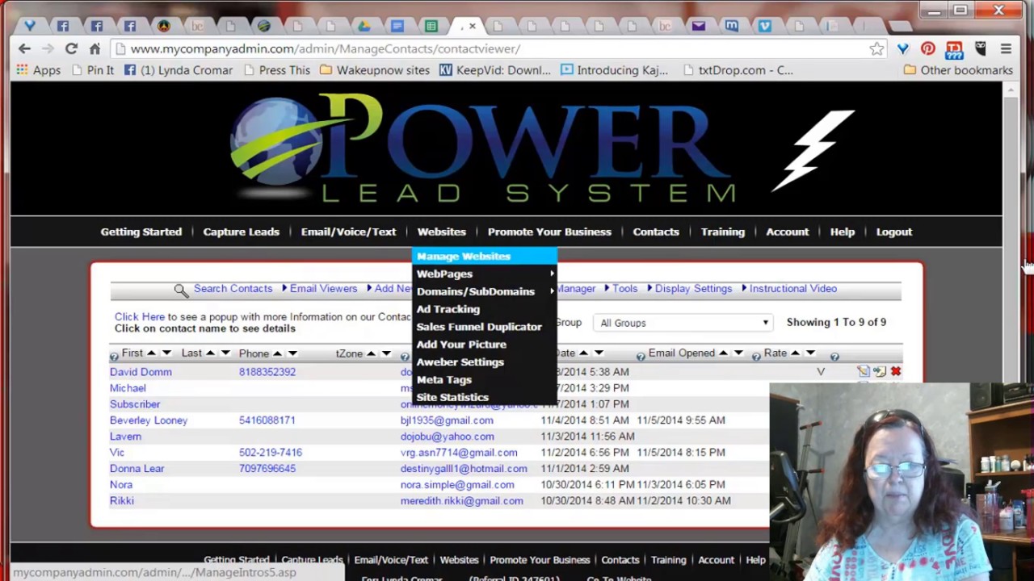Click the magnifier icon beside Search Contacts
Image resolution: width=1034 pixels, height=581 pixels.
tap(181, 290)
